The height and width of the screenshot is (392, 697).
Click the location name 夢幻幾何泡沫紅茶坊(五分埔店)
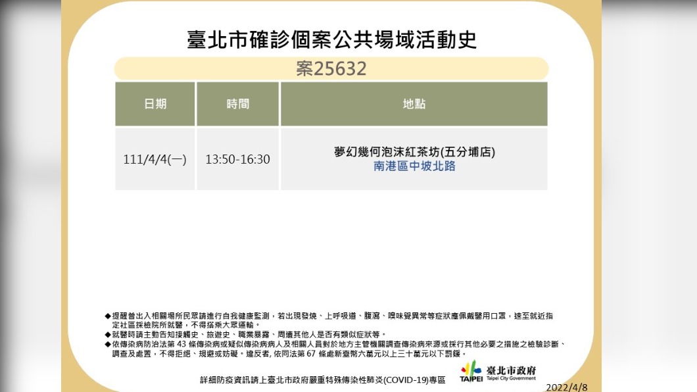(x=414, y=152)
